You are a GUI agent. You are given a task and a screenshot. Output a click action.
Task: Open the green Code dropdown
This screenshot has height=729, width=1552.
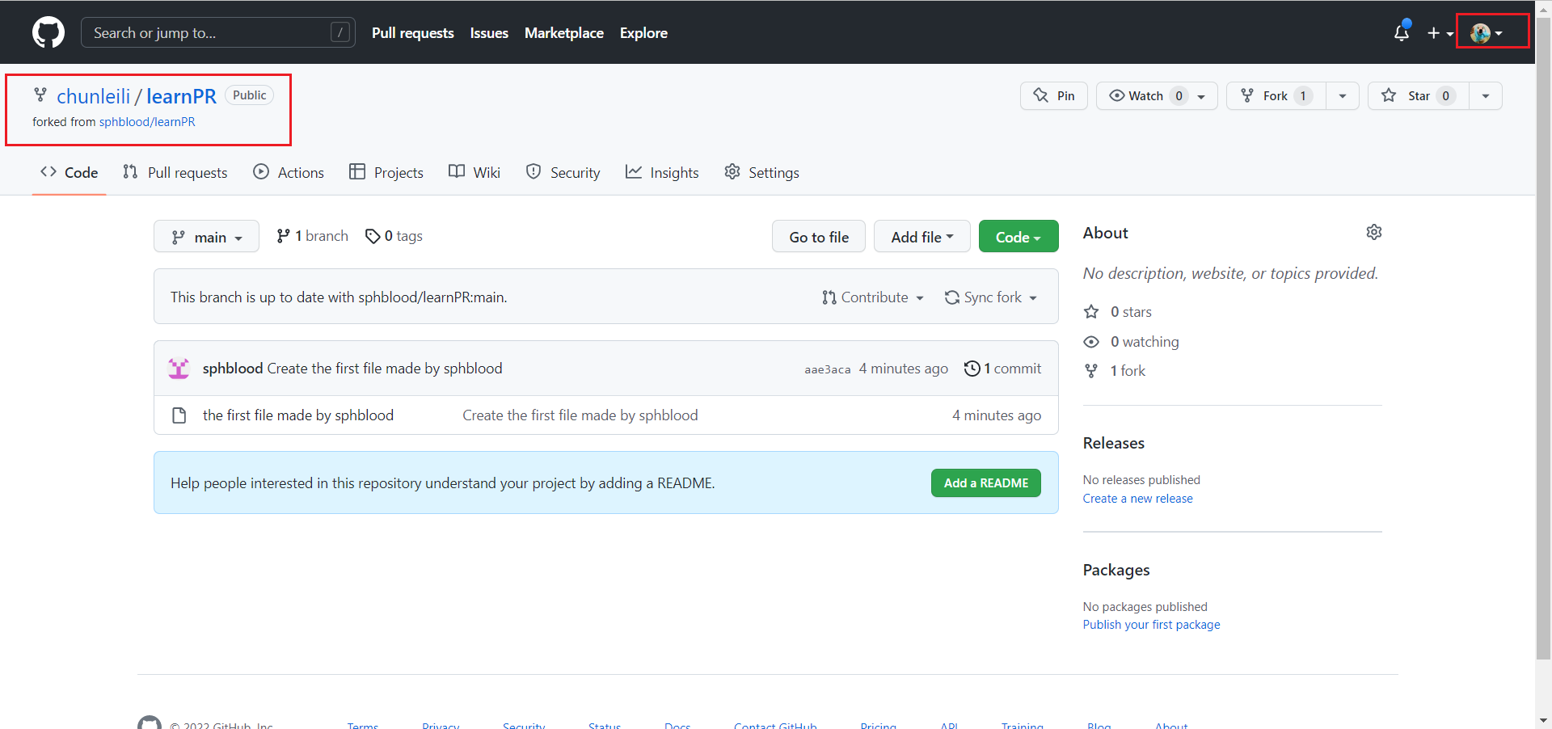tap(1018, 236)
